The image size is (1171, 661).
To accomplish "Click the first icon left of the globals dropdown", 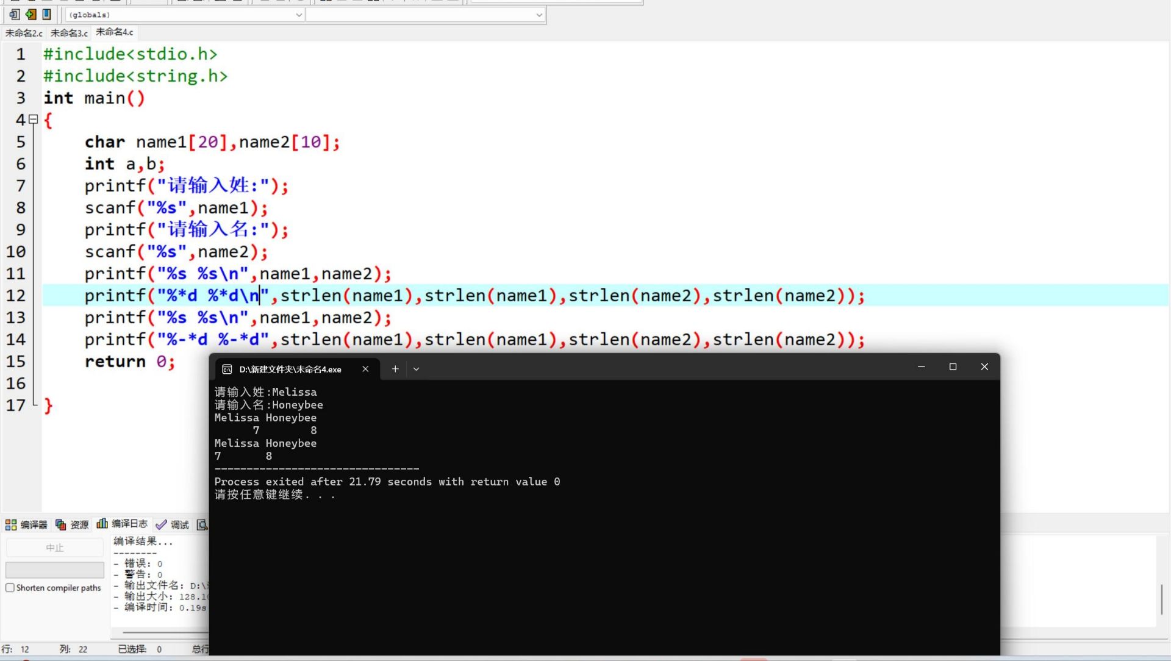I will 15,14.
